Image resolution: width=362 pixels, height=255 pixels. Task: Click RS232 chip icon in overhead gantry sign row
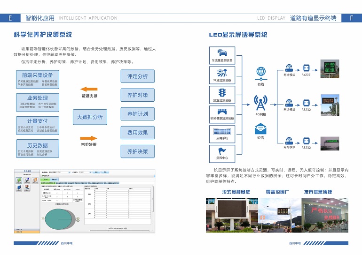pos(306,141)
